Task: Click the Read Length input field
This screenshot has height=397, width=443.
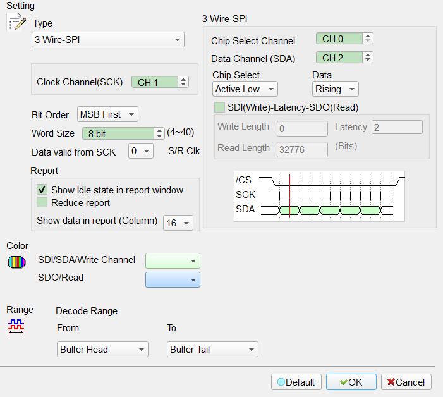Action: pos(302,149)
